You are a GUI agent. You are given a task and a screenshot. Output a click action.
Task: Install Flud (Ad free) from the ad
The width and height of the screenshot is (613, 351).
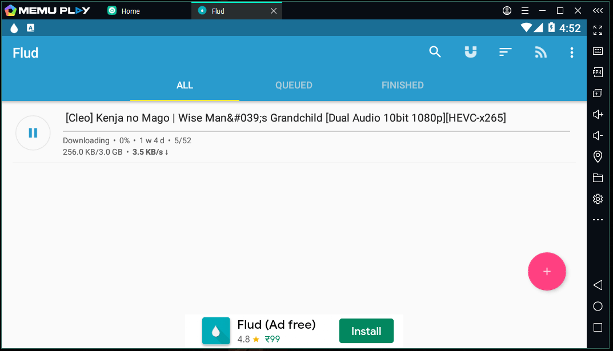(x=366, y=330)
